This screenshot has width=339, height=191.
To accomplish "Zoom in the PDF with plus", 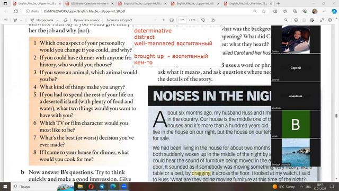I will click(x=163, y=20).
